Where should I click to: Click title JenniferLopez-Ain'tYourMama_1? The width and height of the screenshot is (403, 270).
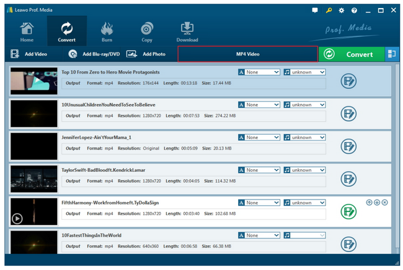[x=96, y=137]
